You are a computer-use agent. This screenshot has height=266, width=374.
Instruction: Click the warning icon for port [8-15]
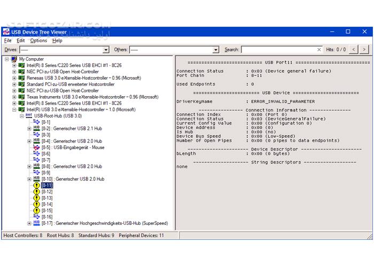(36, 210)
